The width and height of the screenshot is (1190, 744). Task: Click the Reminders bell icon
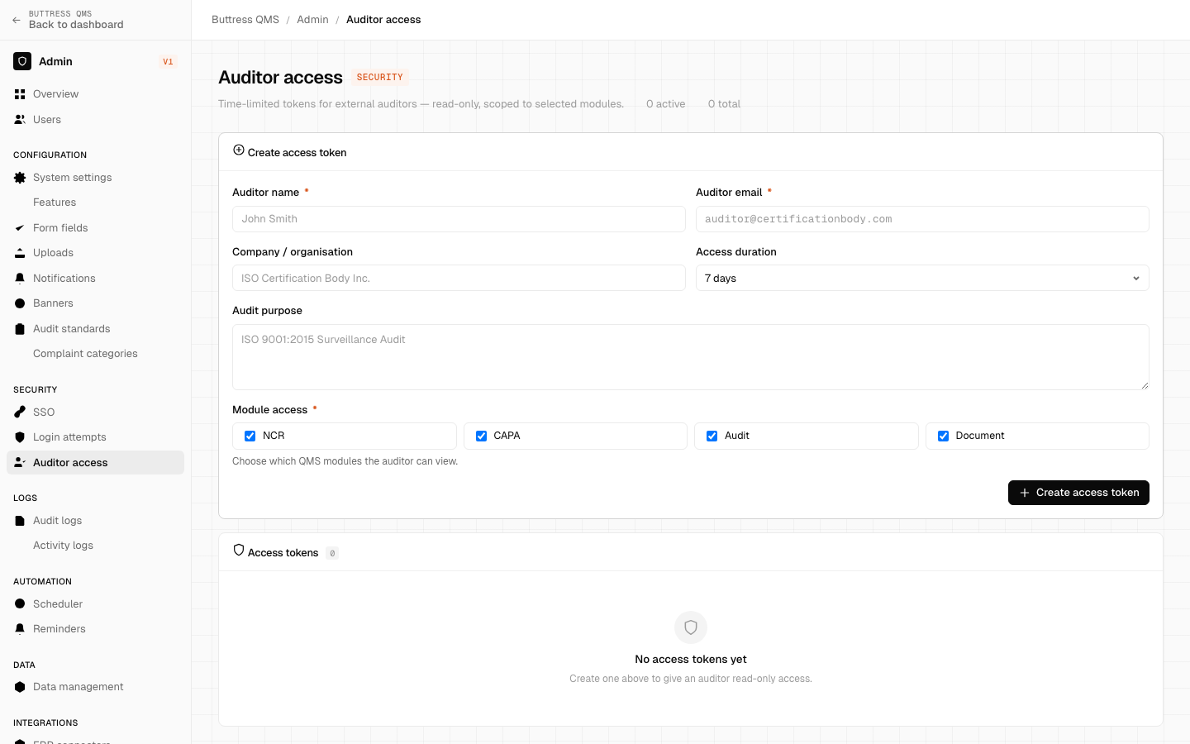(x=20, y=629)
